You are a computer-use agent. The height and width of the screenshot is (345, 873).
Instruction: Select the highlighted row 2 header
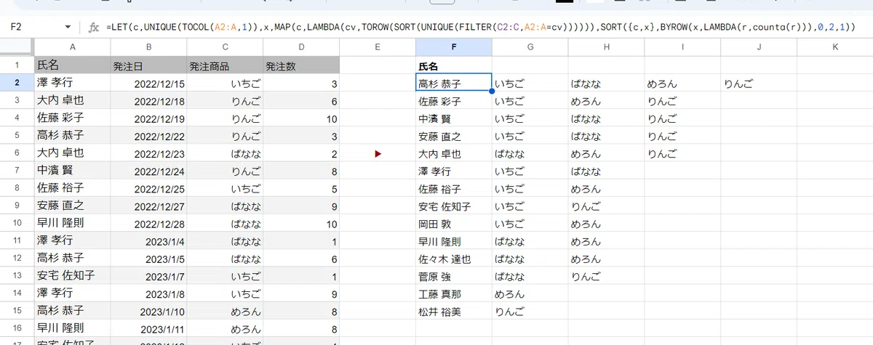(17, 83)
